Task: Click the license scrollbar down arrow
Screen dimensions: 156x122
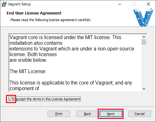Action: (144, 89)
